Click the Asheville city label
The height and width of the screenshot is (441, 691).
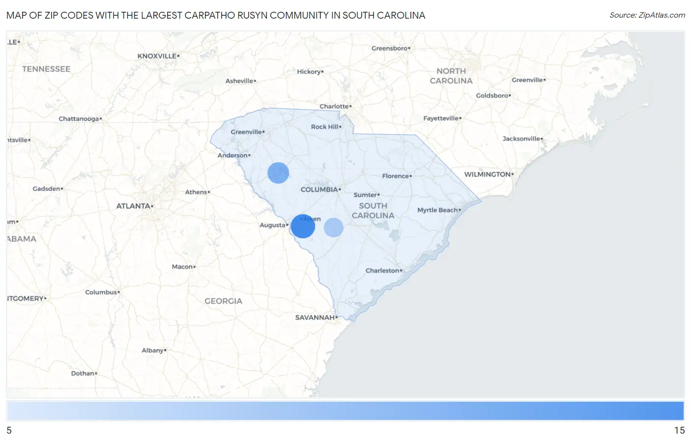[x=239, y=81]
